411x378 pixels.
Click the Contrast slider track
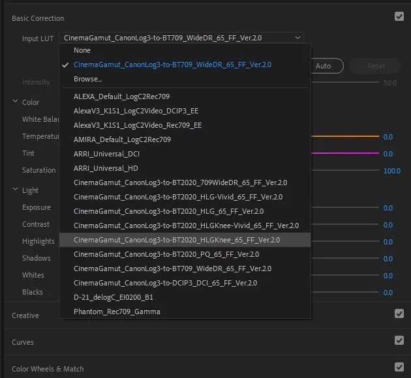click(x=345, y=224)
